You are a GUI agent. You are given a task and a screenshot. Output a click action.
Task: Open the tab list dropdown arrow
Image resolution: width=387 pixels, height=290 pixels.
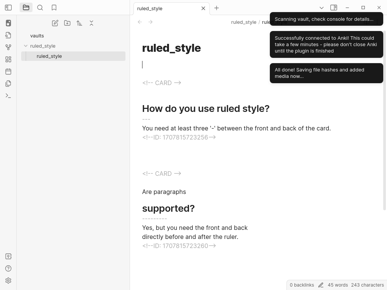(x=322, y=8)
